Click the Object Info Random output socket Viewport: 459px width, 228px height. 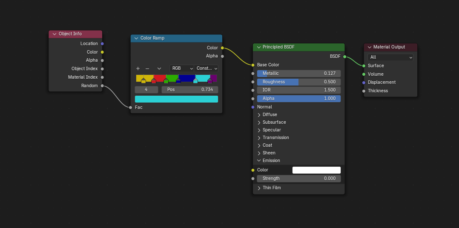tap(102, 85)
